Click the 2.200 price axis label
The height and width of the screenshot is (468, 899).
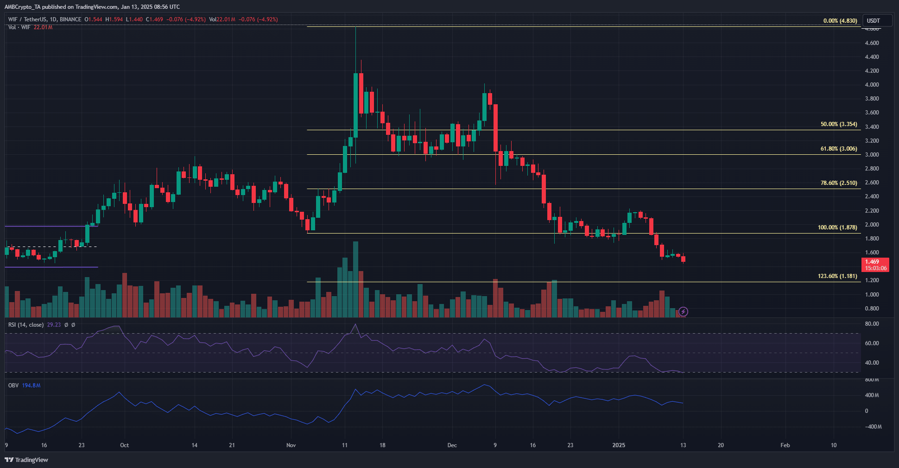[x=872, y=211]
